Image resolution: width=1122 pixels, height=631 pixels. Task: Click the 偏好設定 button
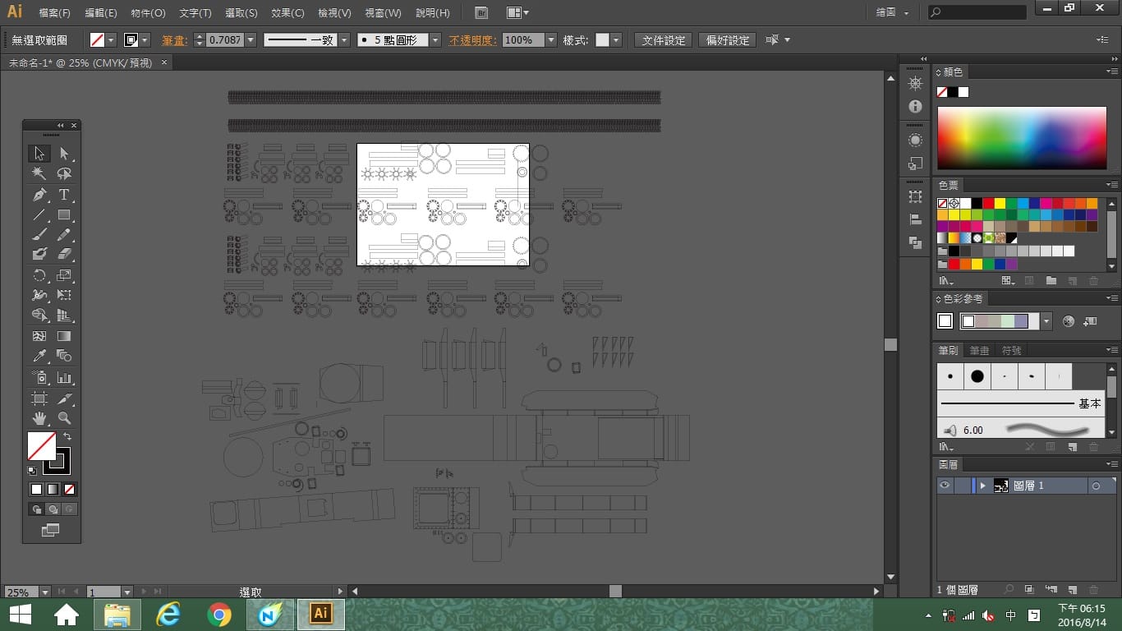(x=728, y=39)
